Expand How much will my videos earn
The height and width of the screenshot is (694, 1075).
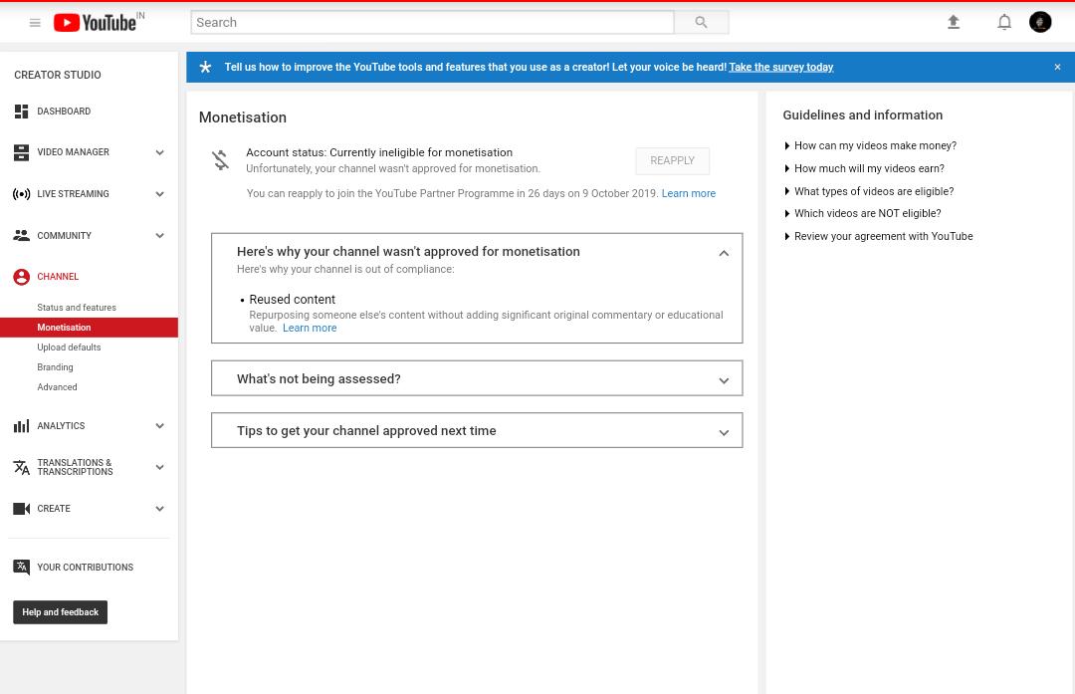864,168
